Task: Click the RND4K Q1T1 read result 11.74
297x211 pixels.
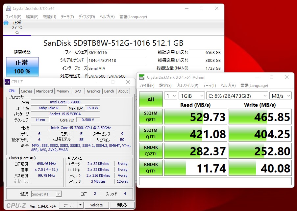Action: click(x=196, y=168)
